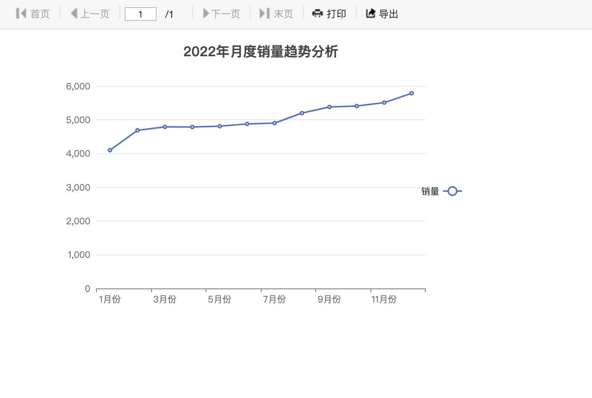
Task: Select the last data point for December
Action: [412, 93]
